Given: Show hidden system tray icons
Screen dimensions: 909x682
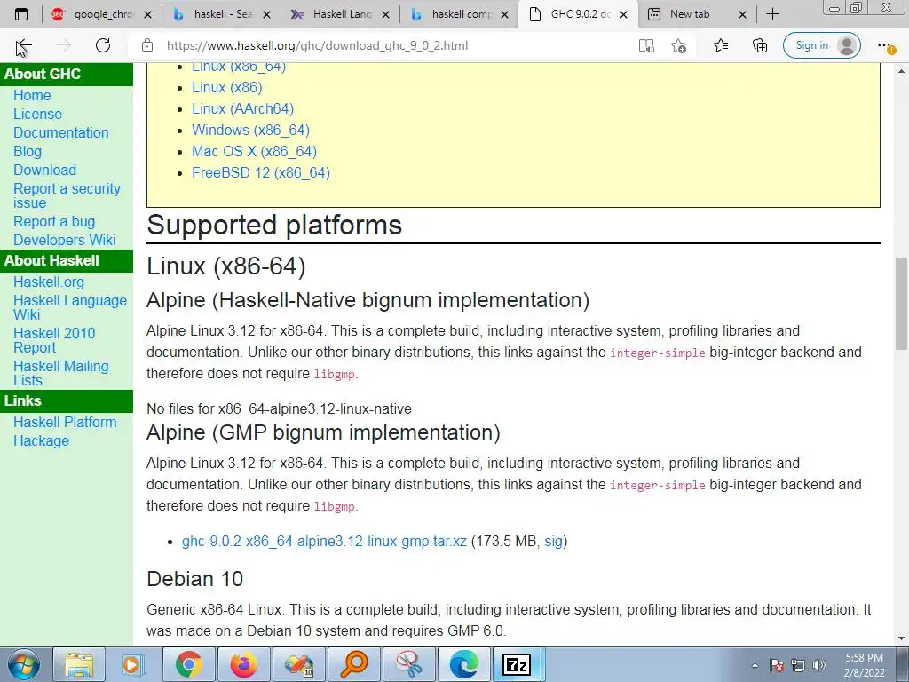Looking at the screenshot, I should tap(755, 665).
